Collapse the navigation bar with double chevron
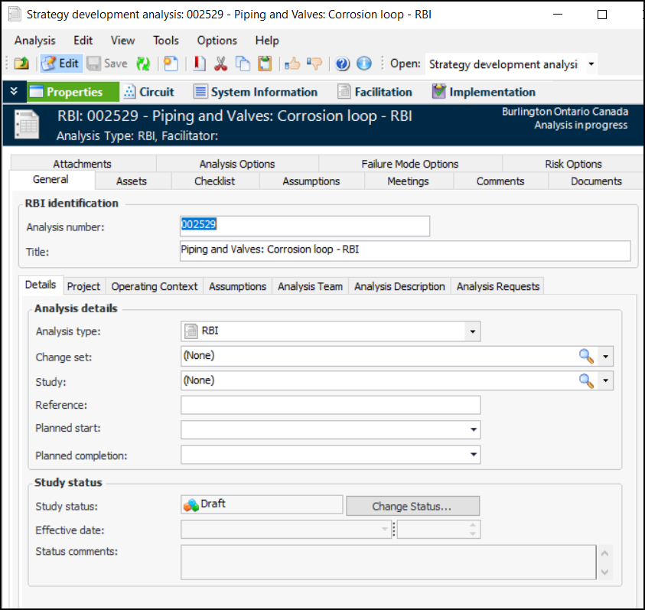The image size is (645, 610). click(14, 92)
